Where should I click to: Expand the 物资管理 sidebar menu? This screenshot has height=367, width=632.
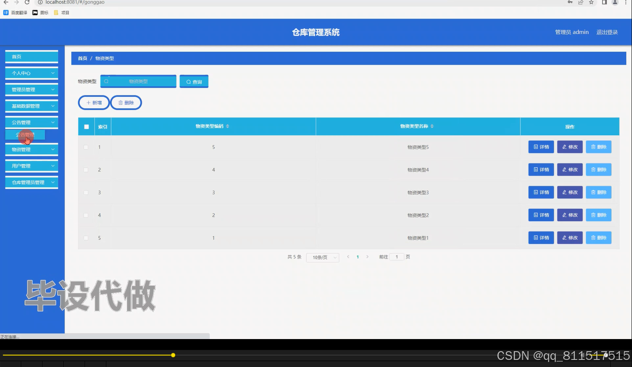pos(31,149)
